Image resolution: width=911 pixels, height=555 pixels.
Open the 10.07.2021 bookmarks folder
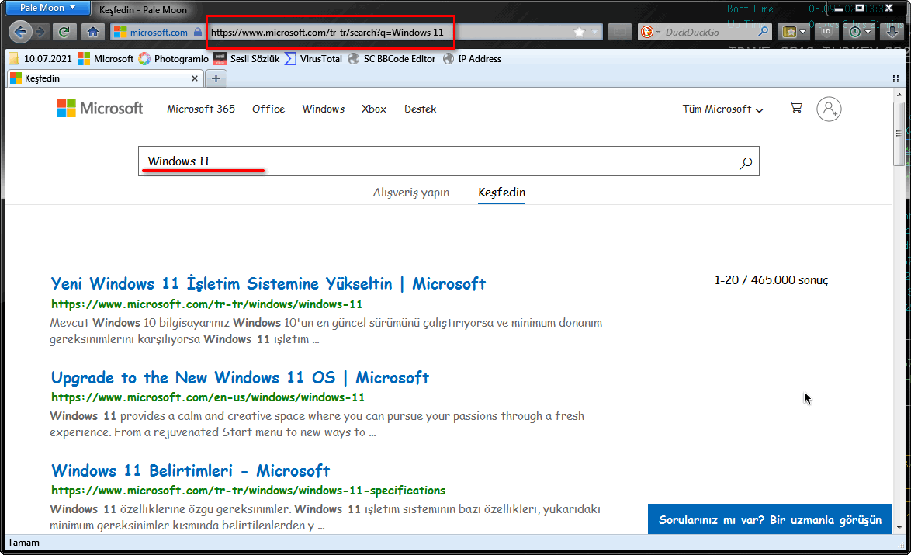click(x=40, y=59)
